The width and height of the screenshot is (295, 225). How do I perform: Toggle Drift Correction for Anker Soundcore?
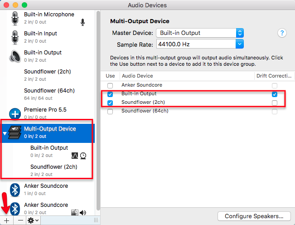coord(275,86)
